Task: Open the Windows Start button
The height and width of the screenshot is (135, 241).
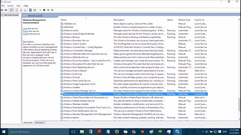Action: (x=4, y=132)
